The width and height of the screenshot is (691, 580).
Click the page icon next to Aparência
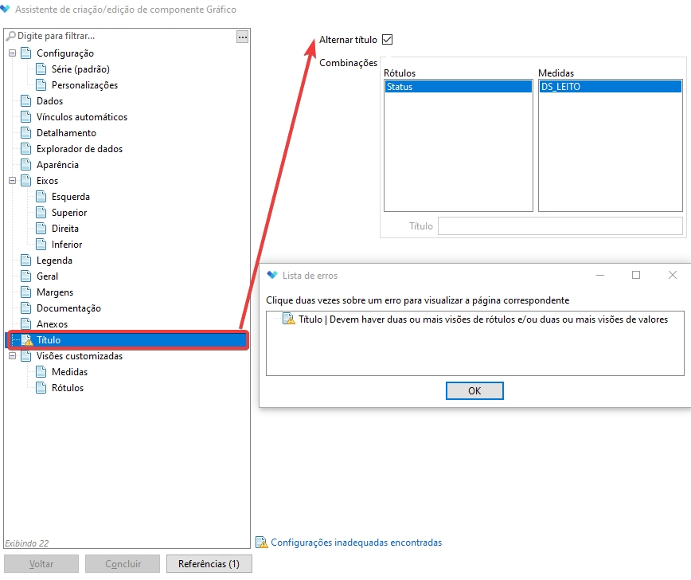pyautogui.click(x=26, y=165)
